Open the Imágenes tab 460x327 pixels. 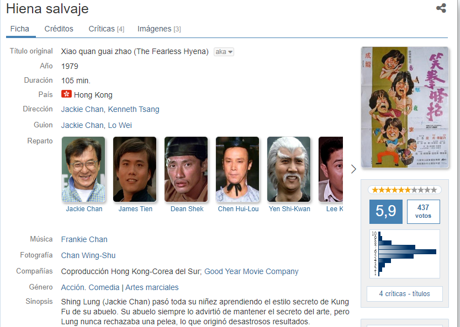tap(159, 29)
